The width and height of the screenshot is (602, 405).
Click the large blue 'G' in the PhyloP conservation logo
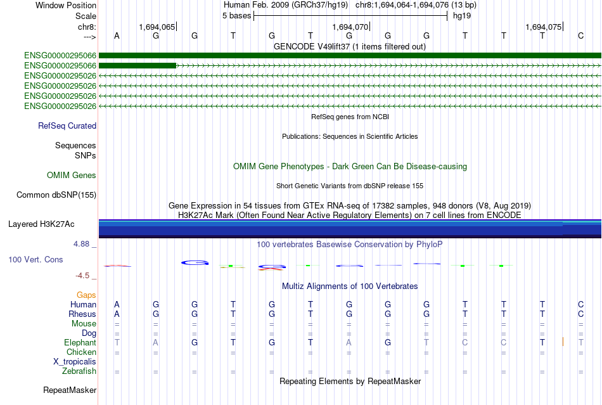pos(195,262)
